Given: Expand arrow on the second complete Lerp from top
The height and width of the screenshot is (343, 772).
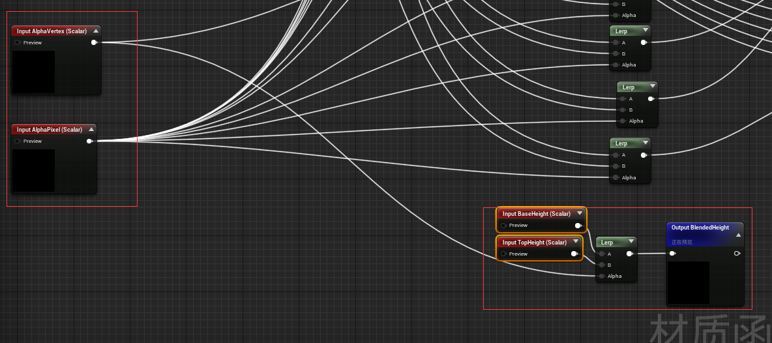Looking at the screenshot, I should pos(653,87).
